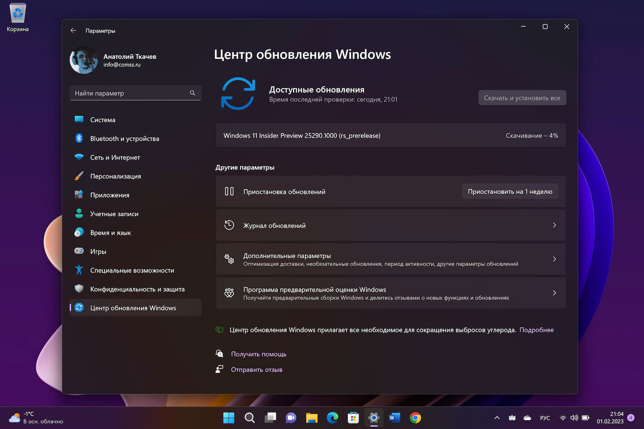
Task: Go to Учетные записи settings
Action: click(x=114, y=214)
